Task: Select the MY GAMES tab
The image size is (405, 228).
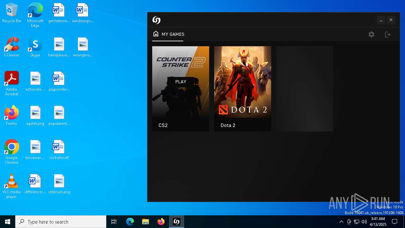Action: [168, 34]
